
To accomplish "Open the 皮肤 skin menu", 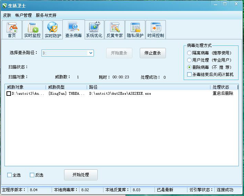I will click(x=7, y=15).
